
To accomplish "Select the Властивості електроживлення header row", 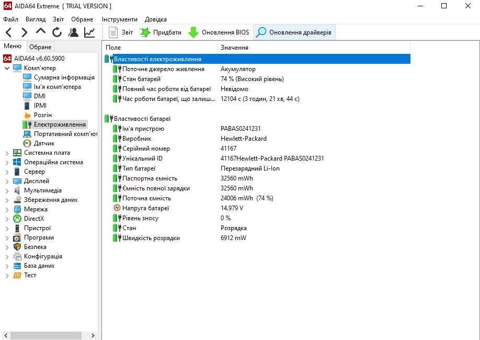I will coord(257,59).
